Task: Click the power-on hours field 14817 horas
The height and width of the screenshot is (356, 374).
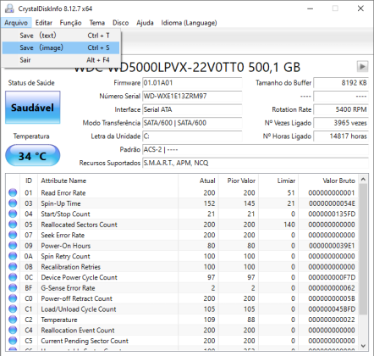Action: click(341, 136)
